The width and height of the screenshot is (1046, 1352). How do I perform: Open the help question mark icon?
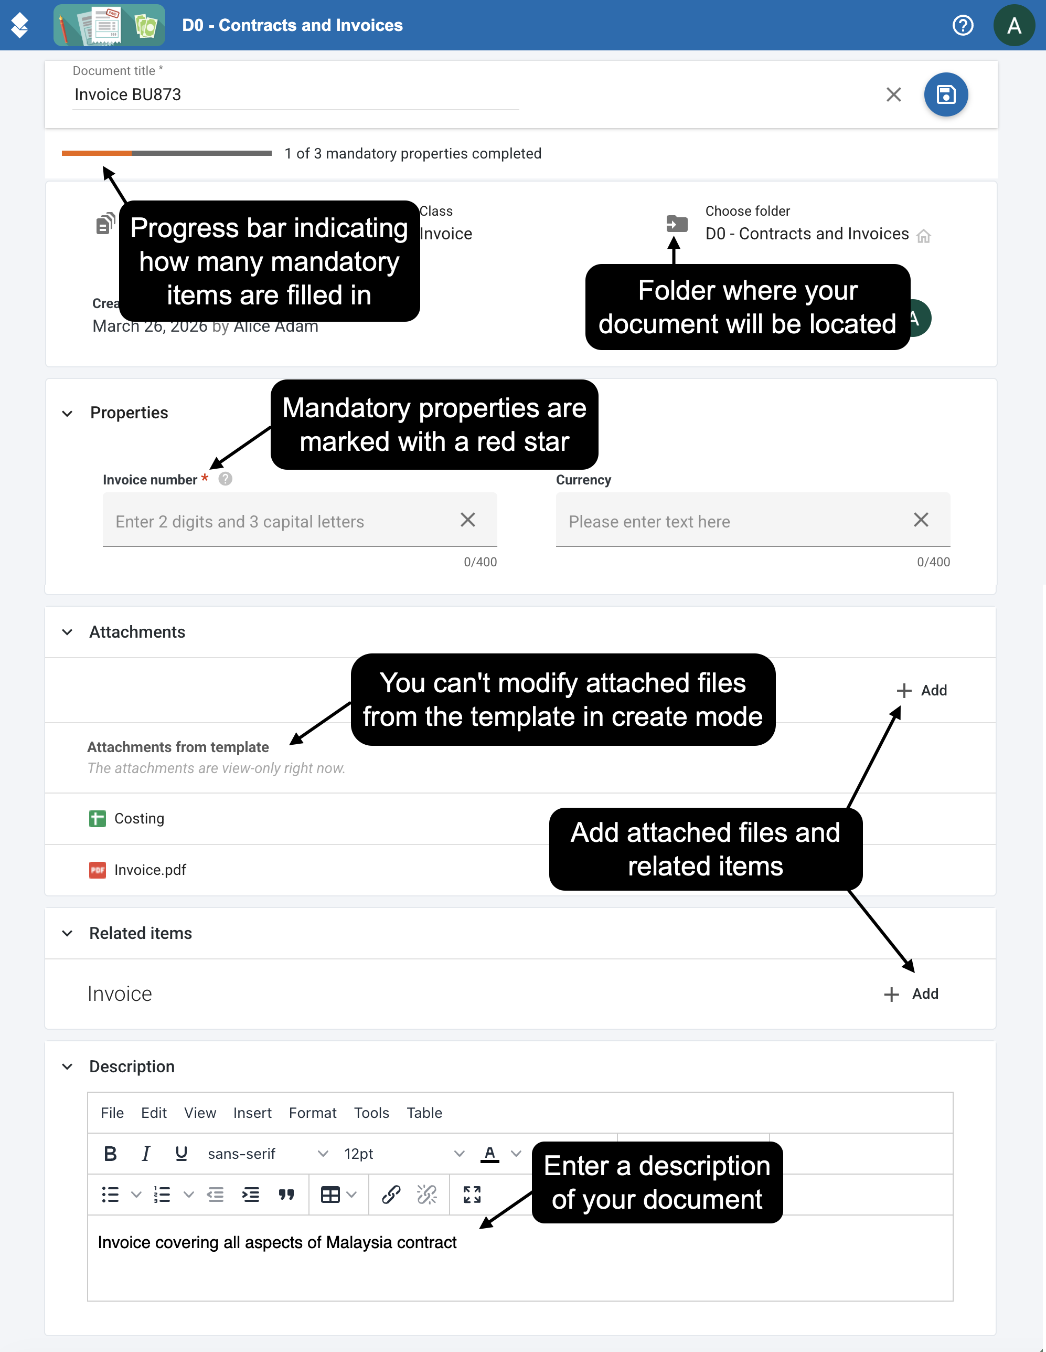(x=963, y=25)
